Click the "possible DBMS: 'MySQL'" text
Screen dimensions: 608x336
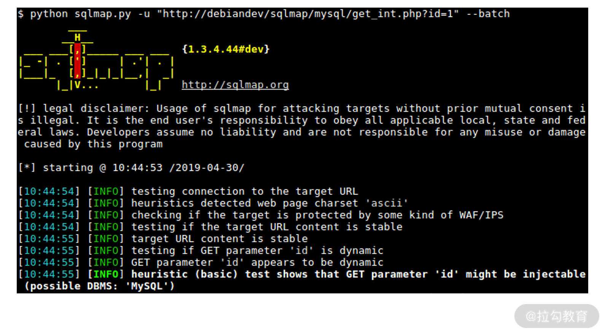point(100,286)
